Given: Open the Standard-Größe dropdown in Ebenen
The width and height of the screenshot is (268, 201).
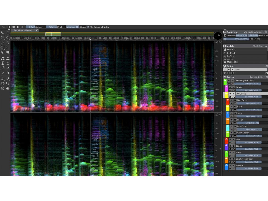Looking at the screenshot, I should [257, 77].
